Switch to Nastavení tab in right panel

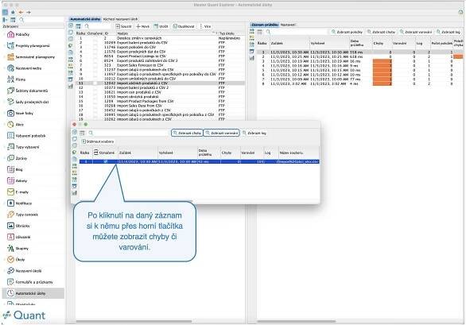click(288, 25)
